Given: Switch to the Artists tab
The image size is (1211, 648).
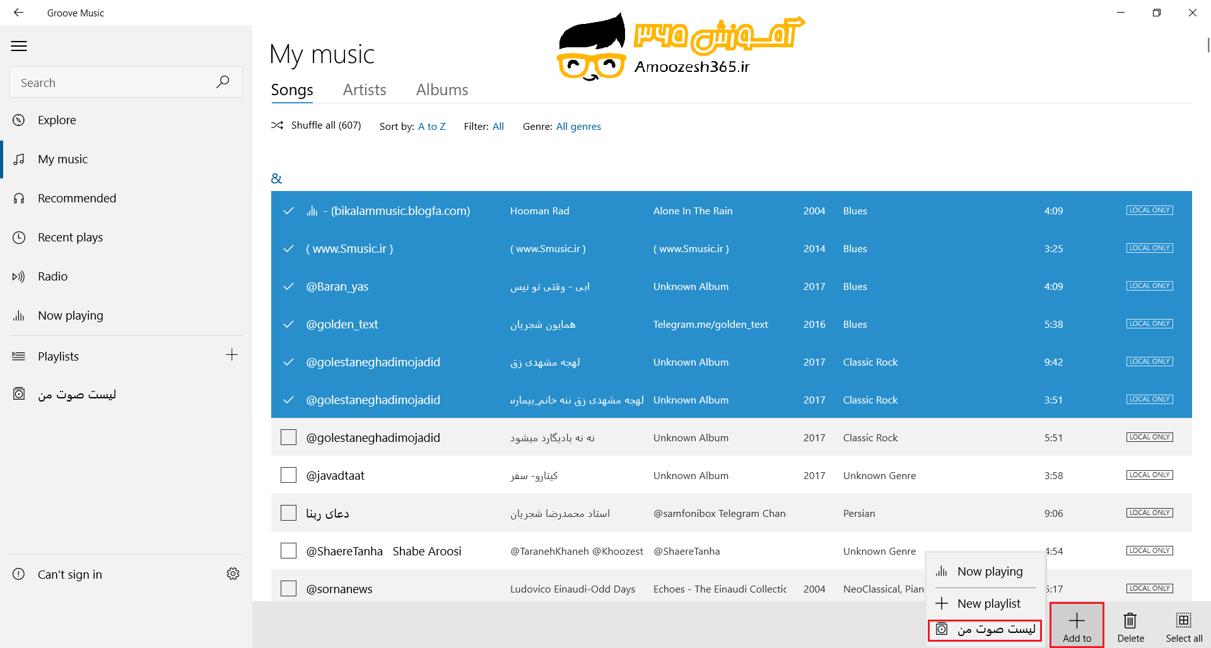Looking at the screenshot, I should pos(365,90).
